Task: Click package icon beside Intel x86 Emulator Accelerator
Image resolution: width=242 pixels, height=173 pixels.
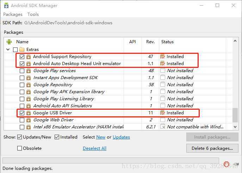Action: coord(29,127)
